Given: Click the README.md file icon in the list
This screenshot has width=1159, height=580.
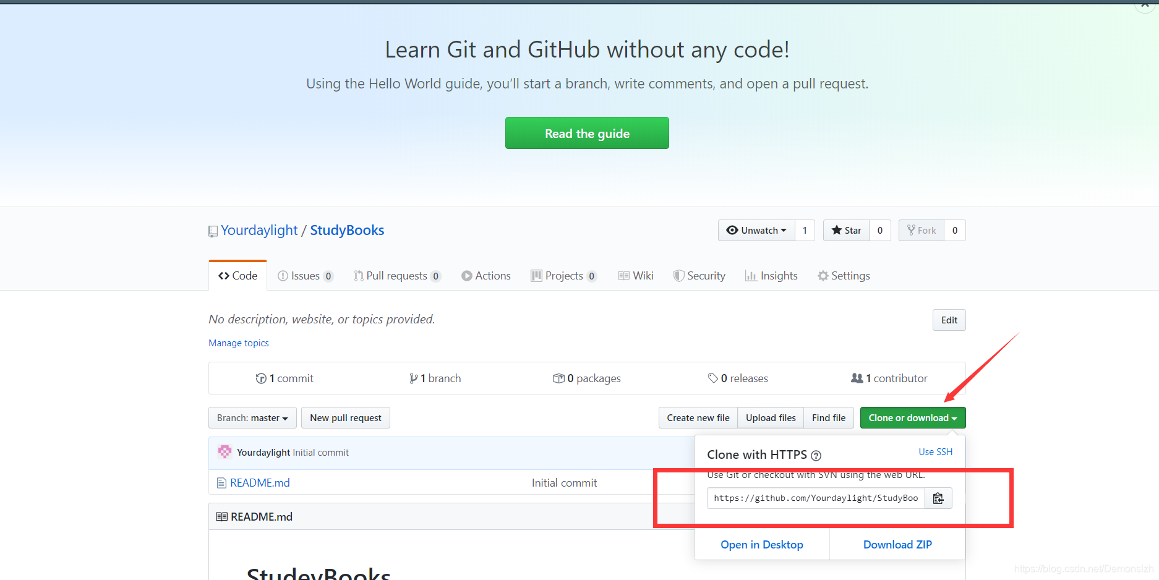Looking at the screenshot, I should [221, 483].
